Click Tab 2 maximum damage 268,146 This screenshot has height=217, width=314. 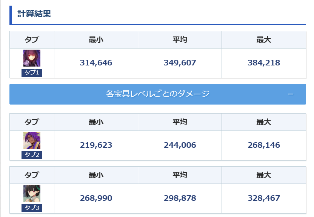tap(264, 145)
